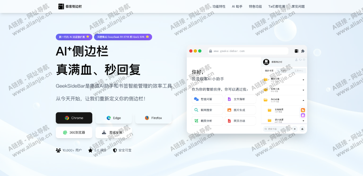
Task: Select the 网页总结 card
Action: click(240, 121)
